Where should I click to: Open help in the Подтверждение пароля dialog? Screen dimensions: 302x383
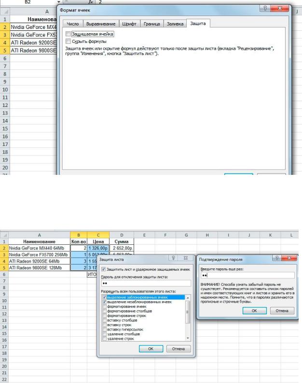[276, 258]
